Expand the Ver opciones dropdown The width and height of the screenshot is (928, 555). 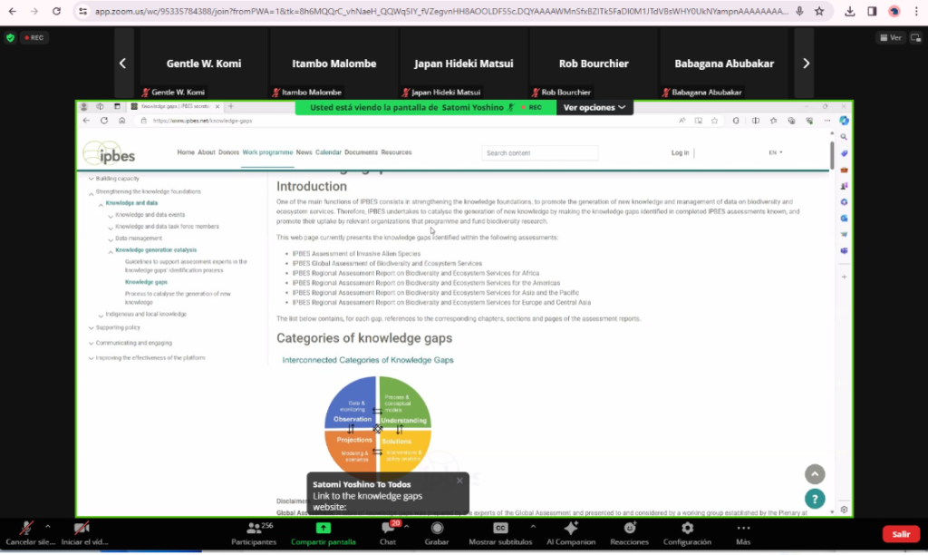(594, 107)
